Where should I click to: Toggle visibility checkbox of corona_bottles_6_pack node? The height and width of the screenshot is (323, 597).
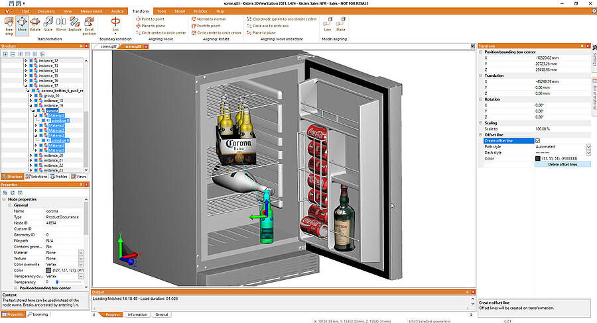[x=34, y=91]
